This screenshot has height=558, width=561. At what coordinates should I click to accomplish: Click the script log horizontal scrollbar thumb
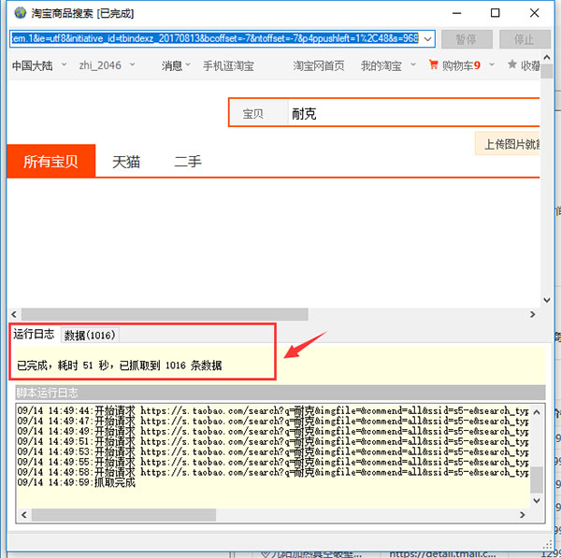point(123,515)
